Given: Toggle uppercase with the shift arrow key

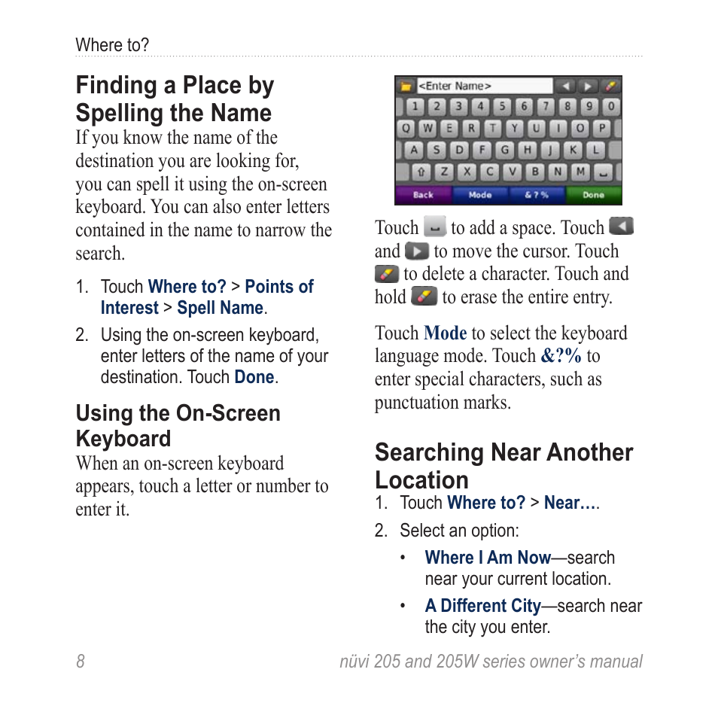Looking at the screenshot, I should tap(422, 170).
